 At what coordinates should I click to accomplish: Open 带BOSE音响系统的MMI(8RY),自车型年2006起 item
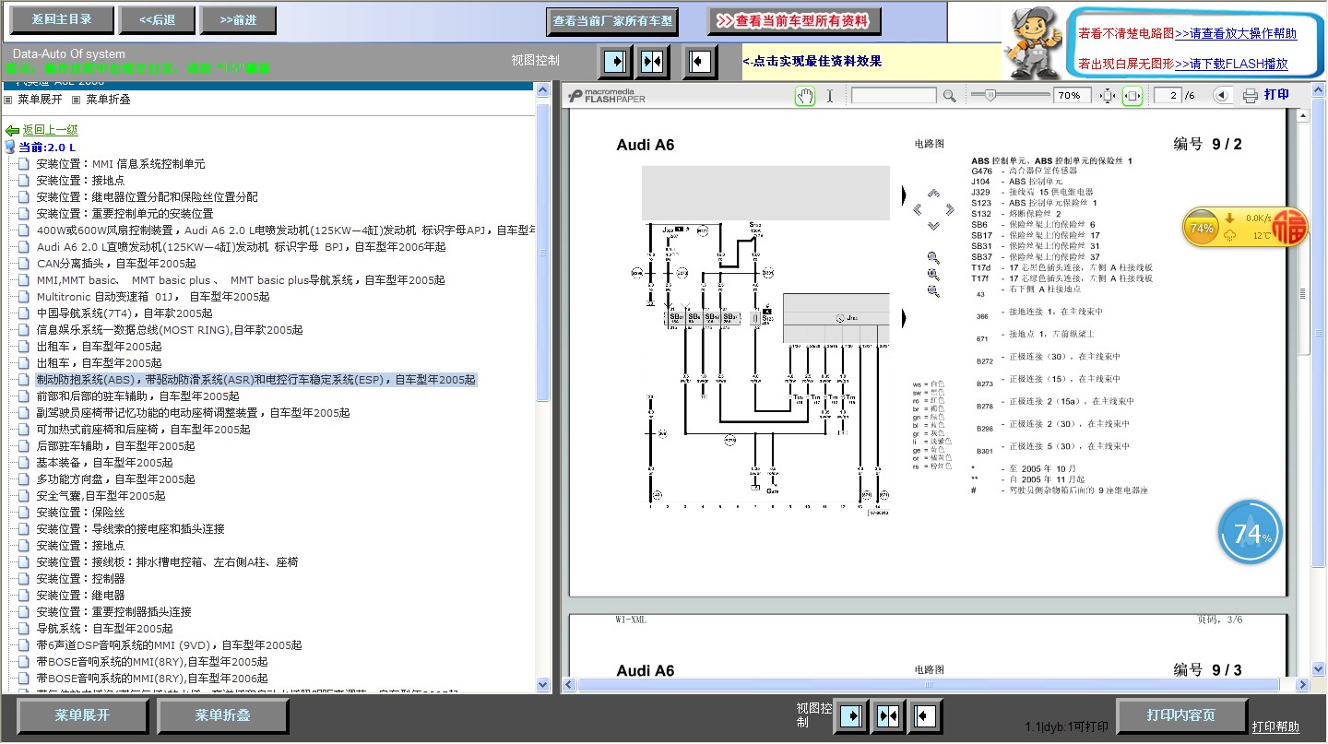click(152, 679)
